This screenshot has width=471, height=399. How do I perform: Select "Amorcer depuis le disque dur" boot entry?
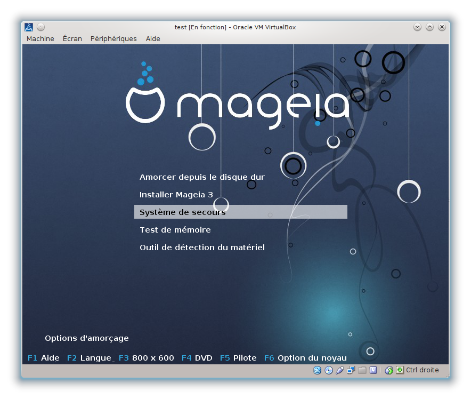202,177
